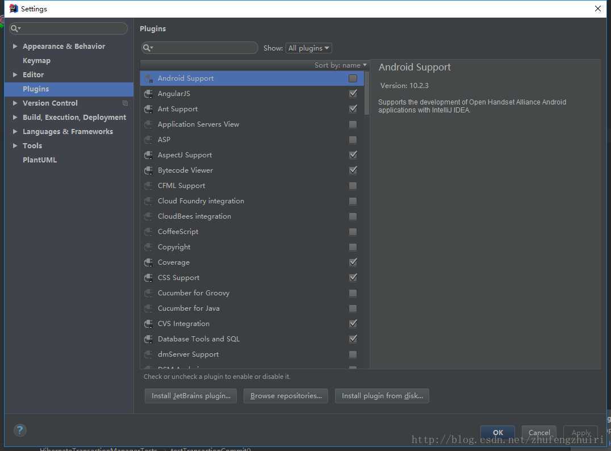Uncheck the AngularJS plugin checkbox
This screenshot has width=611, height=451.
click(353, 94)
